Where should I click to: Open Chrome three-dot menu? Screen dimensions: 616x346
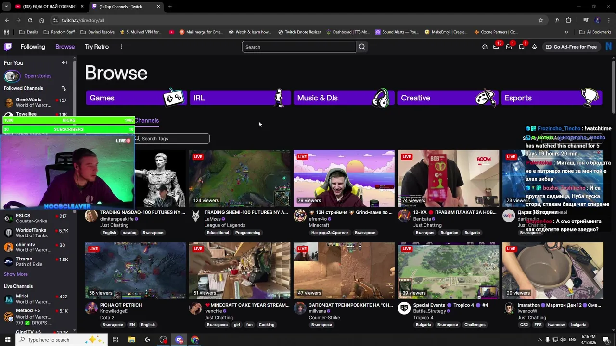(x=609, y=20)
